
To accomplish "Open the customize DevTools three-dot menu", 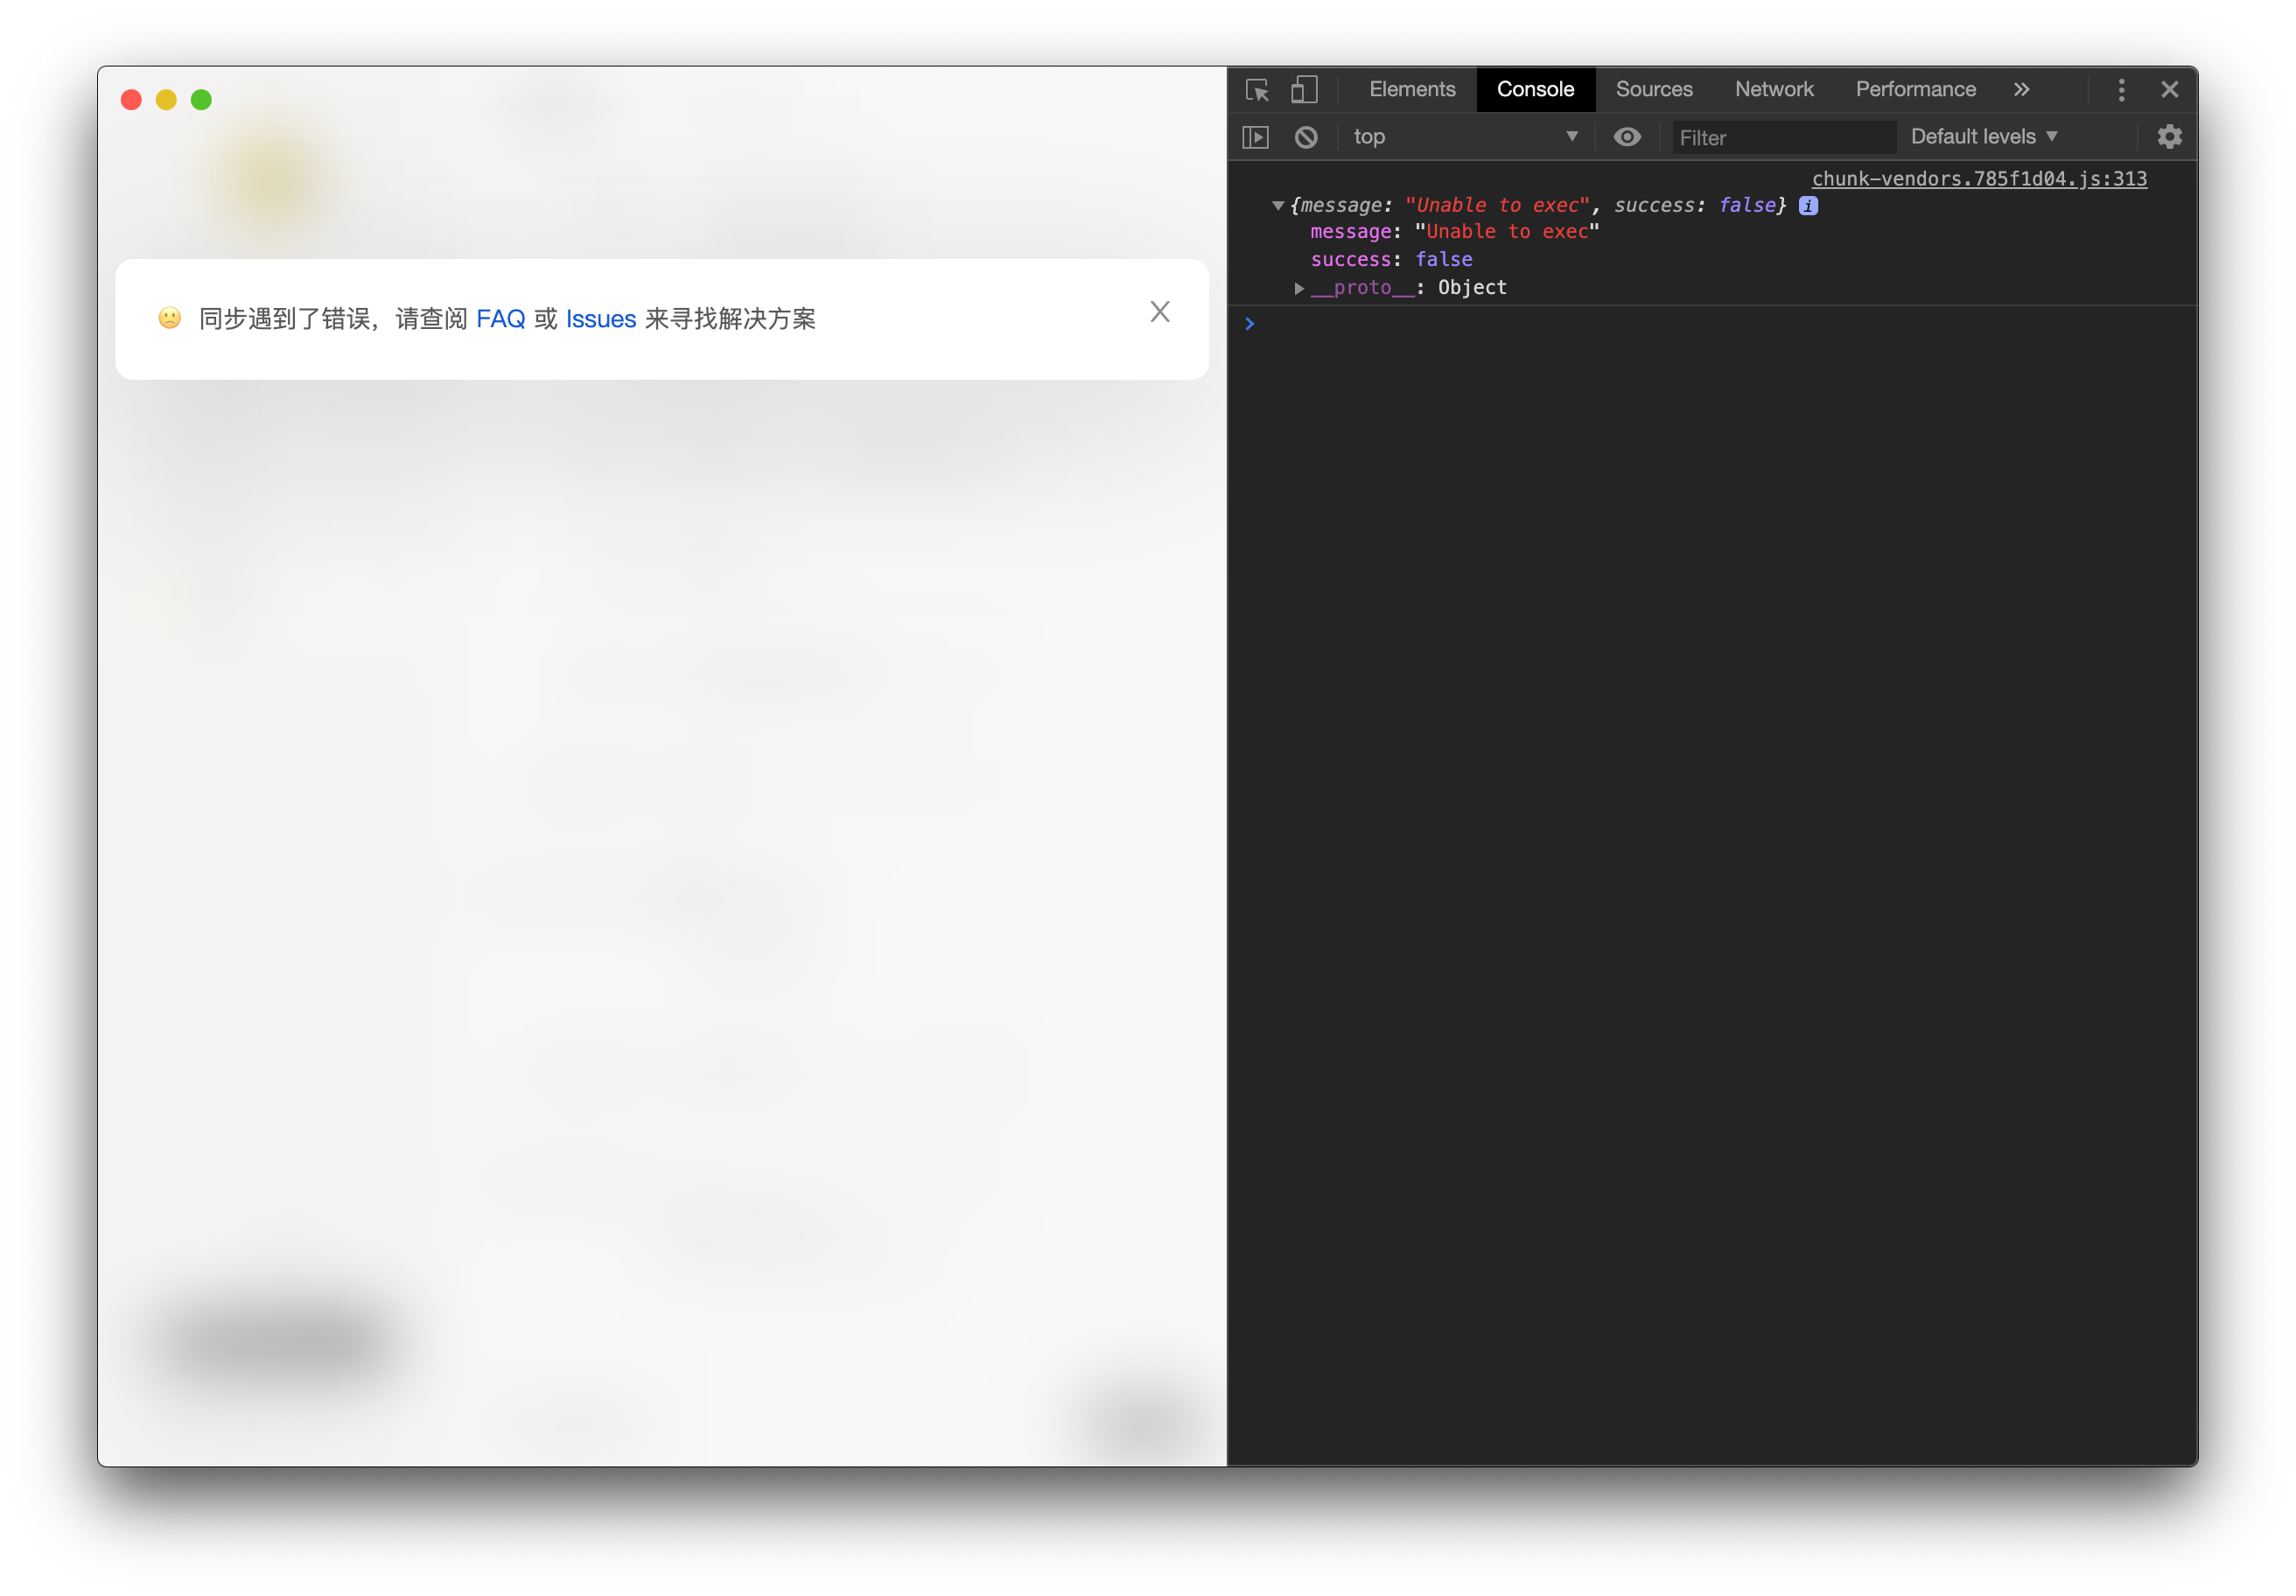I will click(x=2120, y=89).
